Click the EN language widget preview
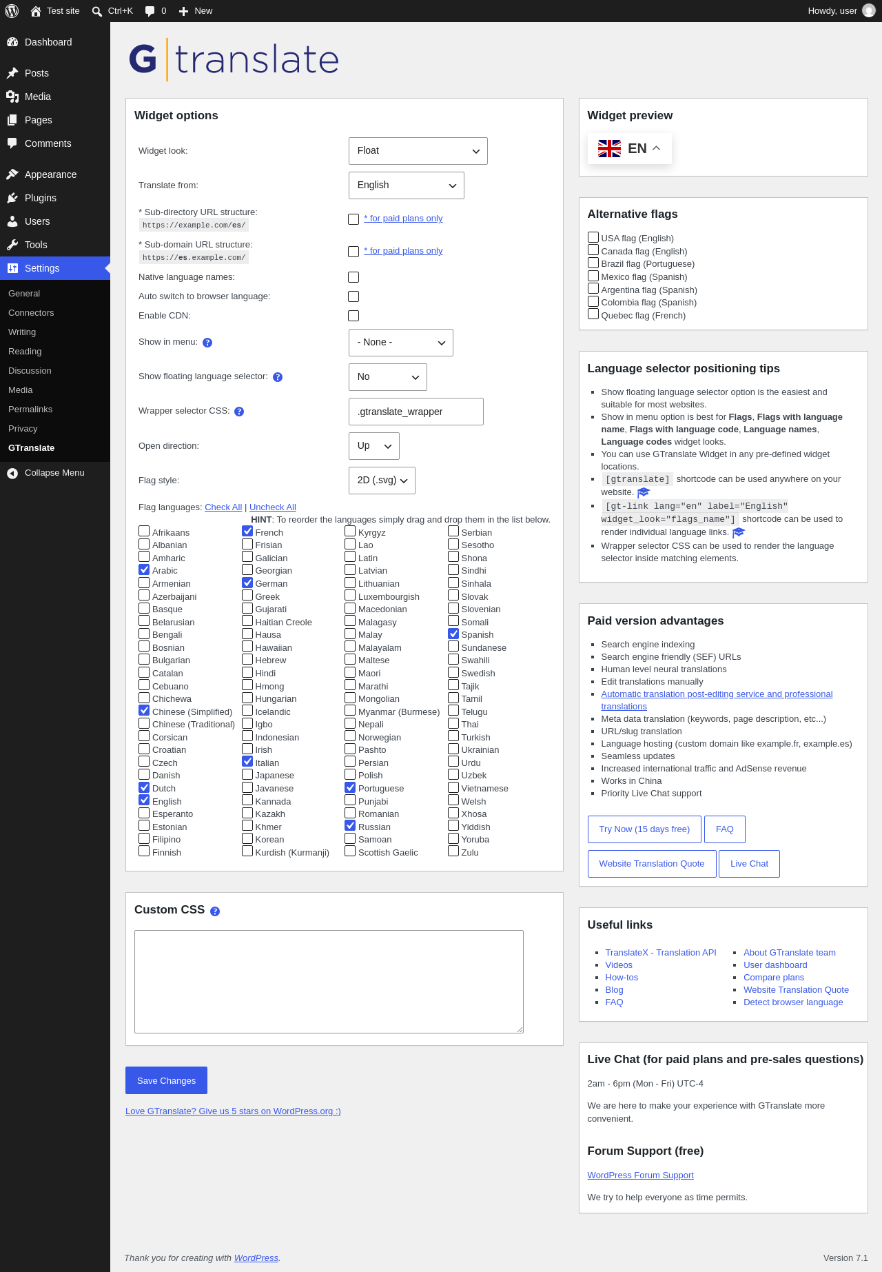Viewport: 882px width, 1272px height. point(630,148)
